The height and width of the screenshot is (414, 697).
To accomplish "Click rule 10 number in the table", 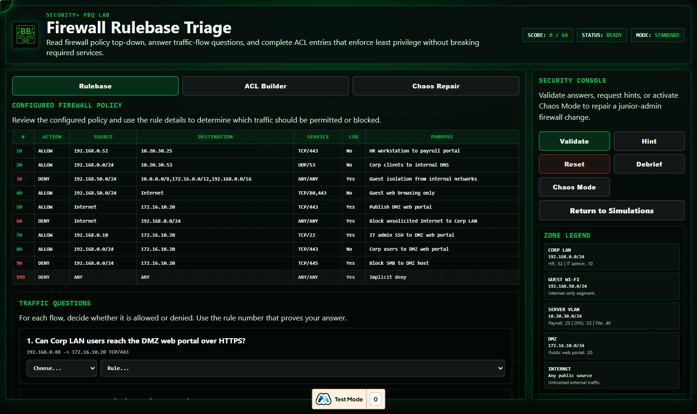I will (19, 151).
